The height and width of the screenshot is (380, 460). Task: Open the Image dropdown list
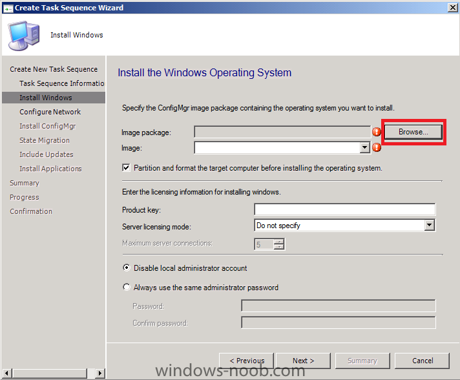pos(364,147)
